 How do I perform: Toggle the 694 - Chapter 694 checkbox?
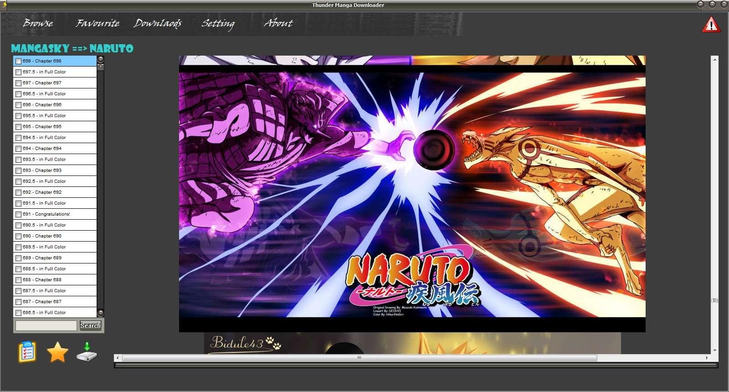tap(19, 149)
